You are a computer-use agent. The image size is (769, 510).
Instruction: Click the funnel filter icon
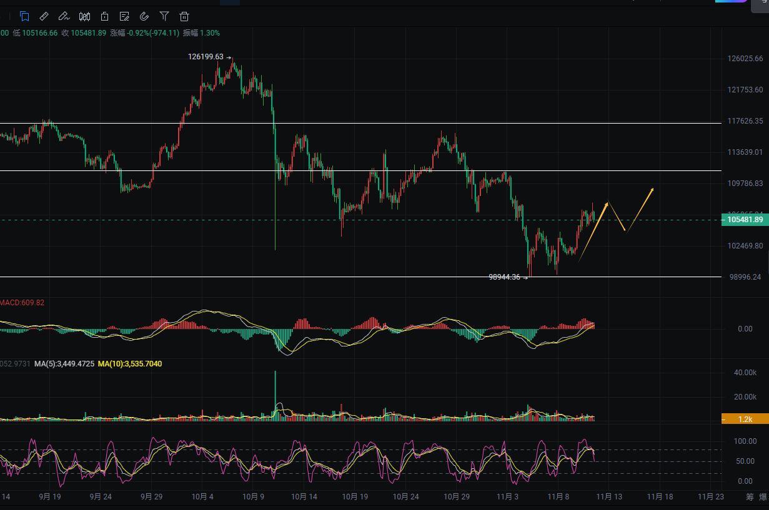tap(164, 16)
